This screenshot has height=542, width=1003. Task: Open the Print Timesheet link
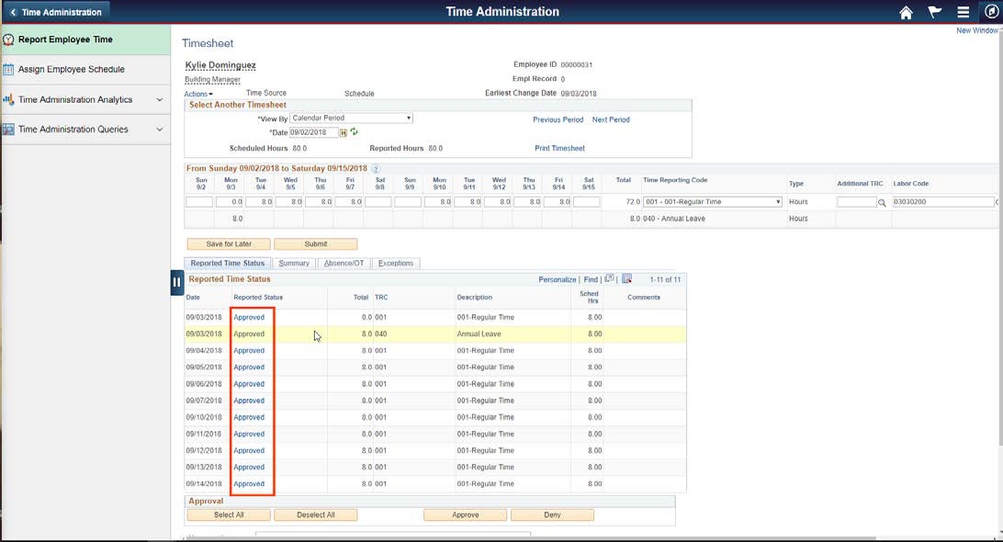[x=560, y=147]
